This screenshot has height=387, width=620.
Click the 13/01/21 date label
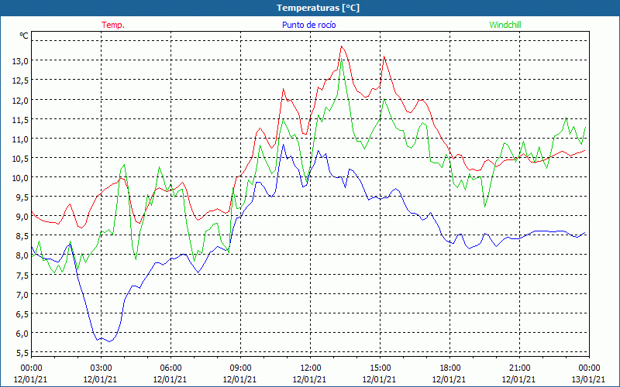pyautogui.click(x=588, y=379)
